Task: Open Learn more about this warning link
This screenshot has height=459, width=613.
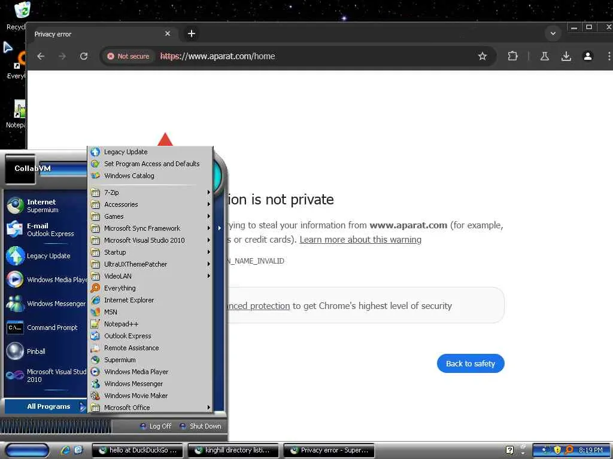Action: 360,240
